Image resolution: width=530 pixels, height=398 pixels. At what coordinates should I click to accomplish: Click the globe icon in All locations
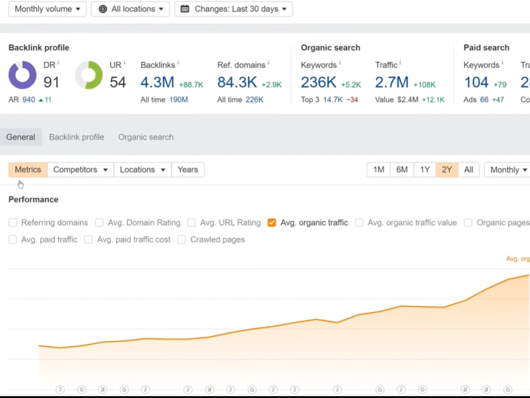103,9
